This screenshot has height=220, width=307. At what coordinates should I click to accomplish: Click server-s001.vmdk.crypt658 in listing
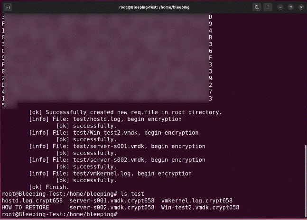point(112,201)
